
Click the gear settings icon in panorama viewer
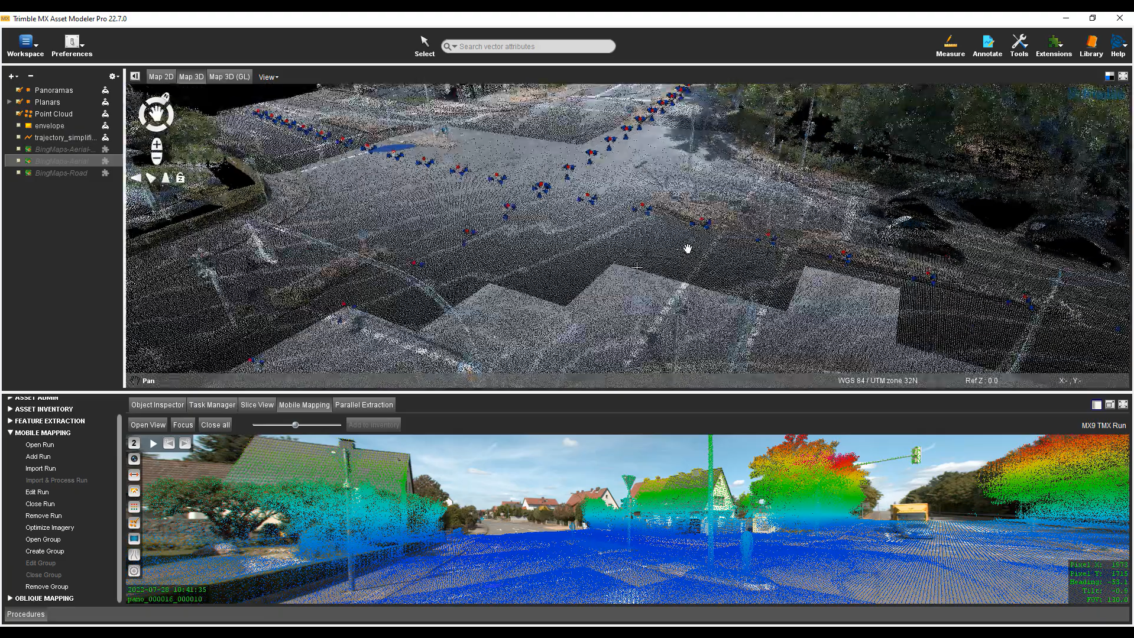tap(134, 571)
